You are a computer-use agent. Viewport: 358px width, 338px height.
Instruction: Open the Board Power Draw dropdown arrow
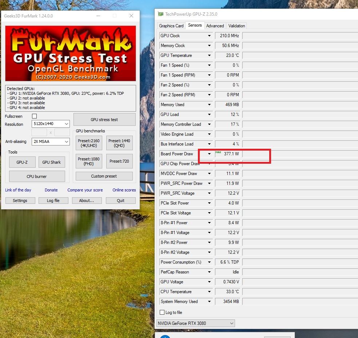209,154
